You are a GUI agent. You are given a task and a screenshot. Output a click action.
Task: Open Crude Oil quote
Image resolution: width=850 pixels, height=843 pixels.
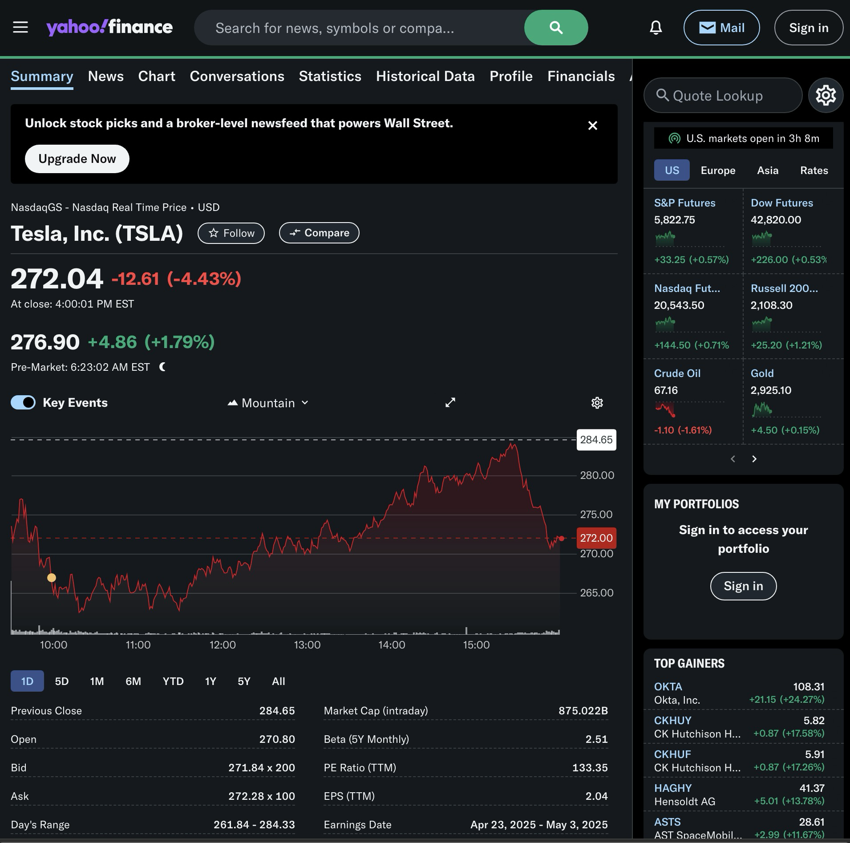click(677, 373)
